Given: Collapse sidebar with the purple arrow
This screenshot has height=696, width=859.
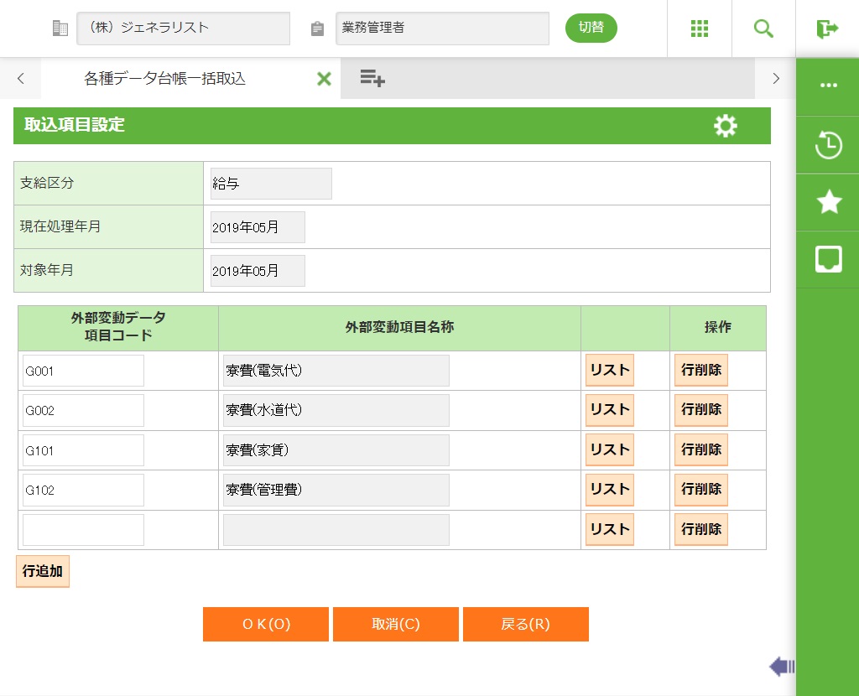Looking at the screenshot, I should click(782, 667).
